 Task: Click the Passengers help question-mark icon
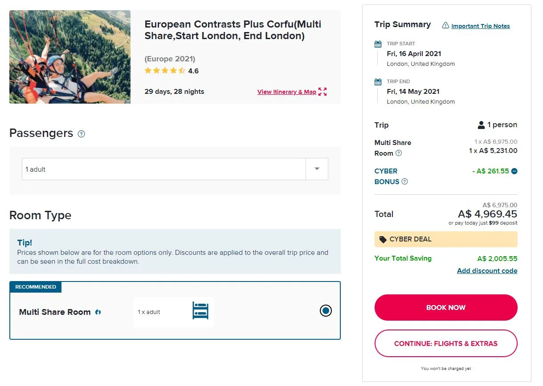click(81, 134)
